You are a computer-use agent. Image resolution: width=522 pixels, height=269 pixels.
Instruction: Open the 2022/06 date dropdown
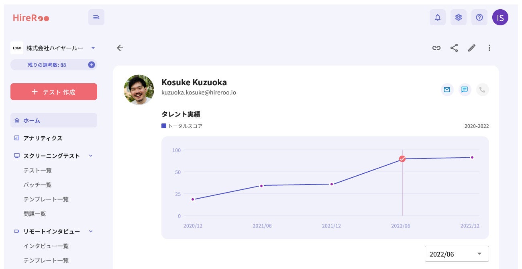click(457, 254)
